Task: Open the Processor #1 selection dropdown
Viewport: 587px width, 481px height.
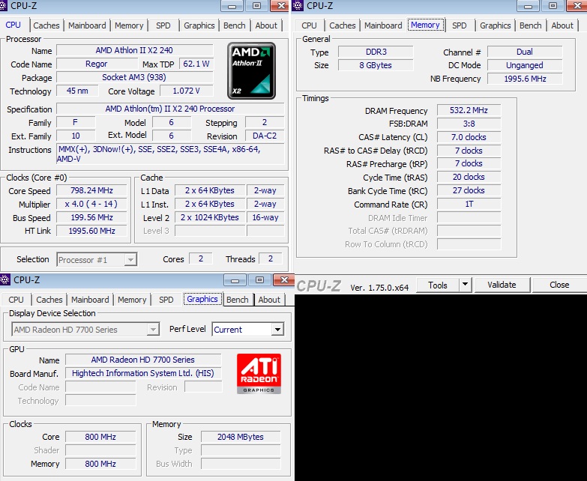Action: (x=130, y=259)
